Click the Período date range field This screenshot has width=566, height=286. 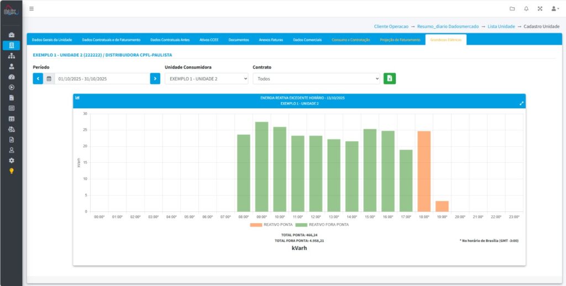[101, 79]
